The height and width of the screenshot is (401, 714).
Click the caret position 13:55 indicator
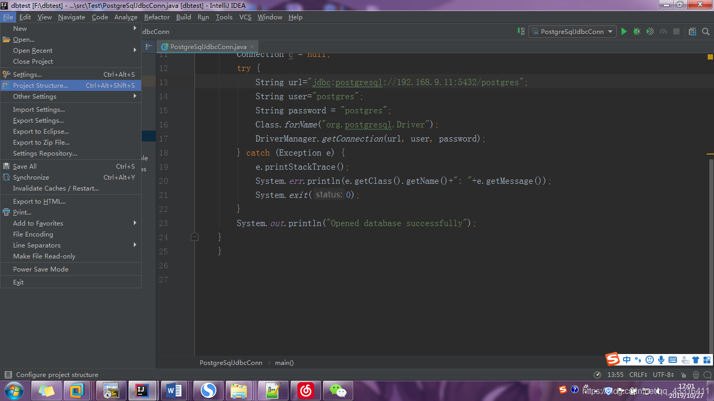[x=615, y=374]
